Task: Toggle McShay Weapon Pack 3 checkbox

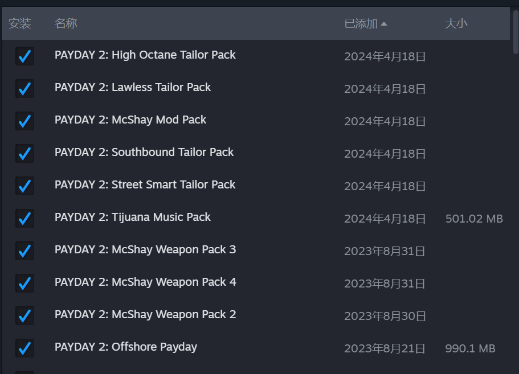Action: tap(24, 250)
